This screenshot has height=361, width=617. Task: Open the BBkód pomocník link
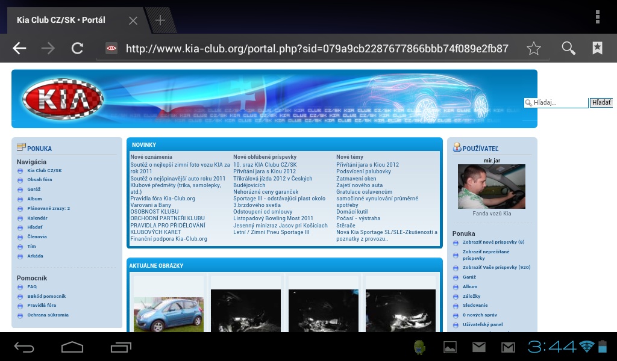(x=46, y=296)
